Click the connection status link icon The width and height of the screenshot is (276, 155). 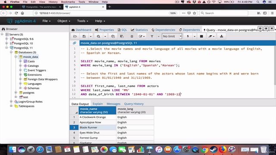click(75, 43)
